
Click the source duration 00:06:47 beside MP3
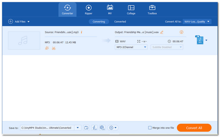58,42
